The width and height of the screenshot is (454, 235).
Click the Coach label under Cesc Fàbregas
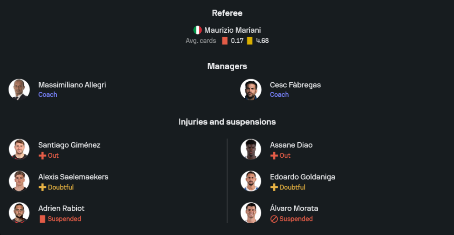point(279,95)
